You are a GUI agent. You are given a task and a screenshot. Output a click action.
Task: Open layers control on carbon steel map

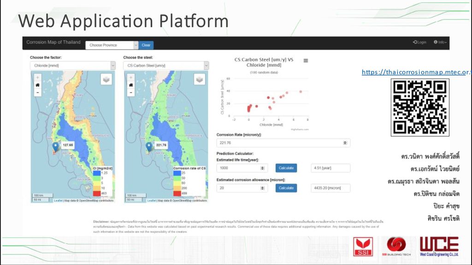(x=200, y=80)
